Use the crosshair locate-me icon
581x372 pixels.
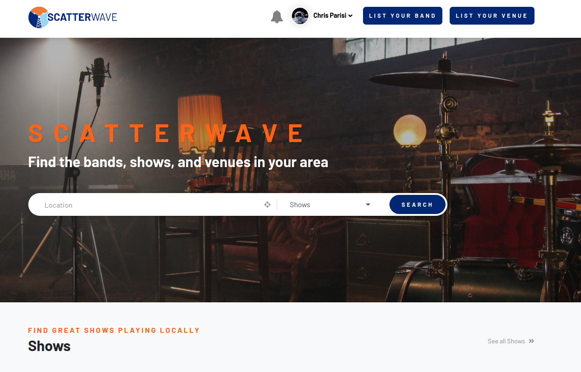pyautogui.click(x=268, y=205)
